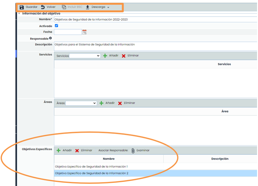
Task: Click the plus icon beside Responsable
Action: coord(50,38)
